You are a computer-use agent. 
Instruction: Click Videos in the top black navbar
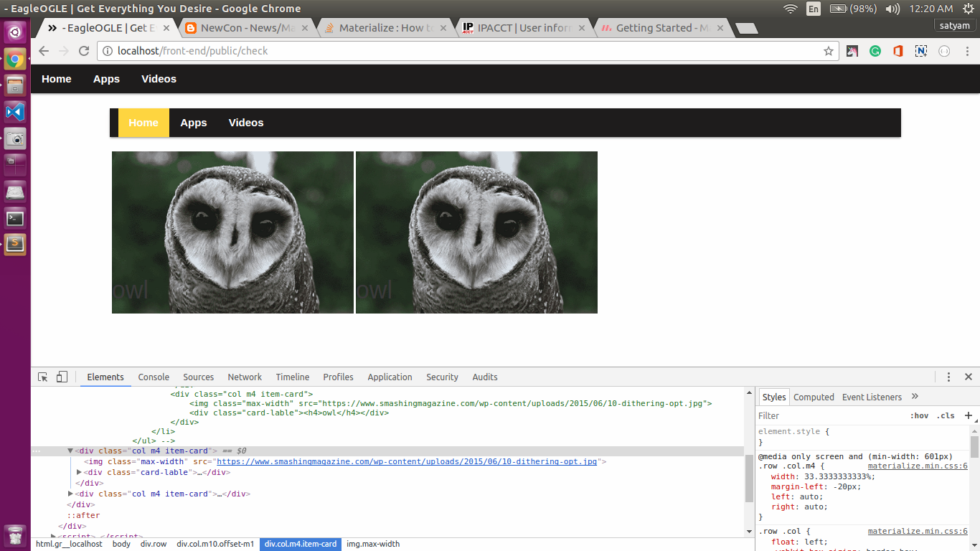159,79
